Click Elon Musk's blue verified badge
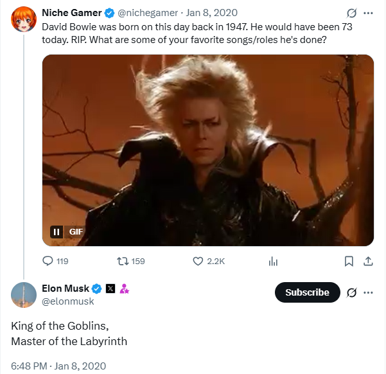Screen dimensions: 386x374 [x=97, y=289]
